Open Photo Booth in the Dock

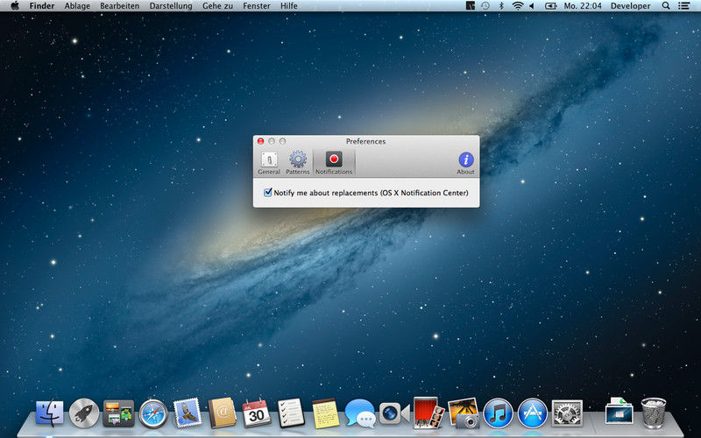pyautogui.click(x=428, y=413)
